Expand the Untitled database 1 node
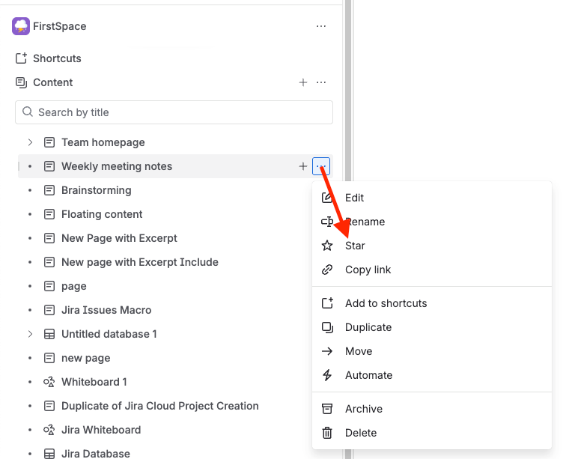The height and width of the screenshot is (459, 566). tap(30, 334)
